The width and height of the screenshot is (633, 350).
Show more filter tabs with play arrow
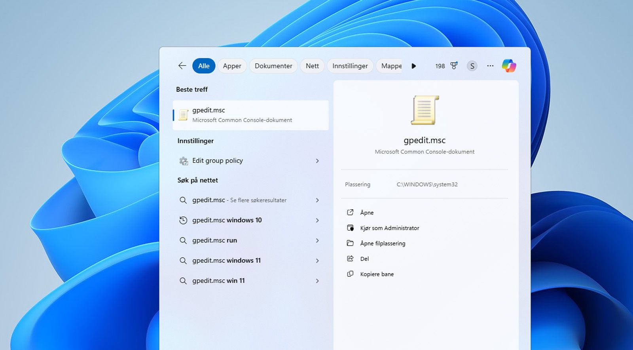pos(413,66)
